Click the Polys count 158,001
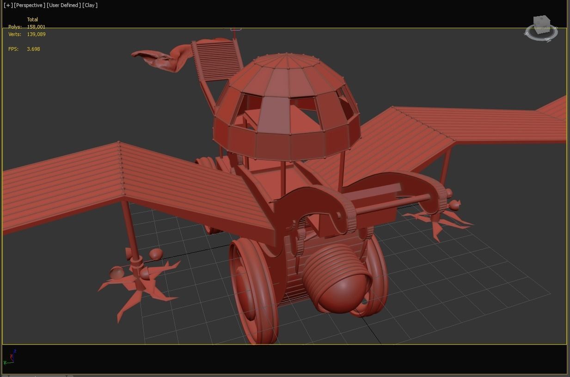This screenshot has width=570, height=377. (x=36, y=27)
